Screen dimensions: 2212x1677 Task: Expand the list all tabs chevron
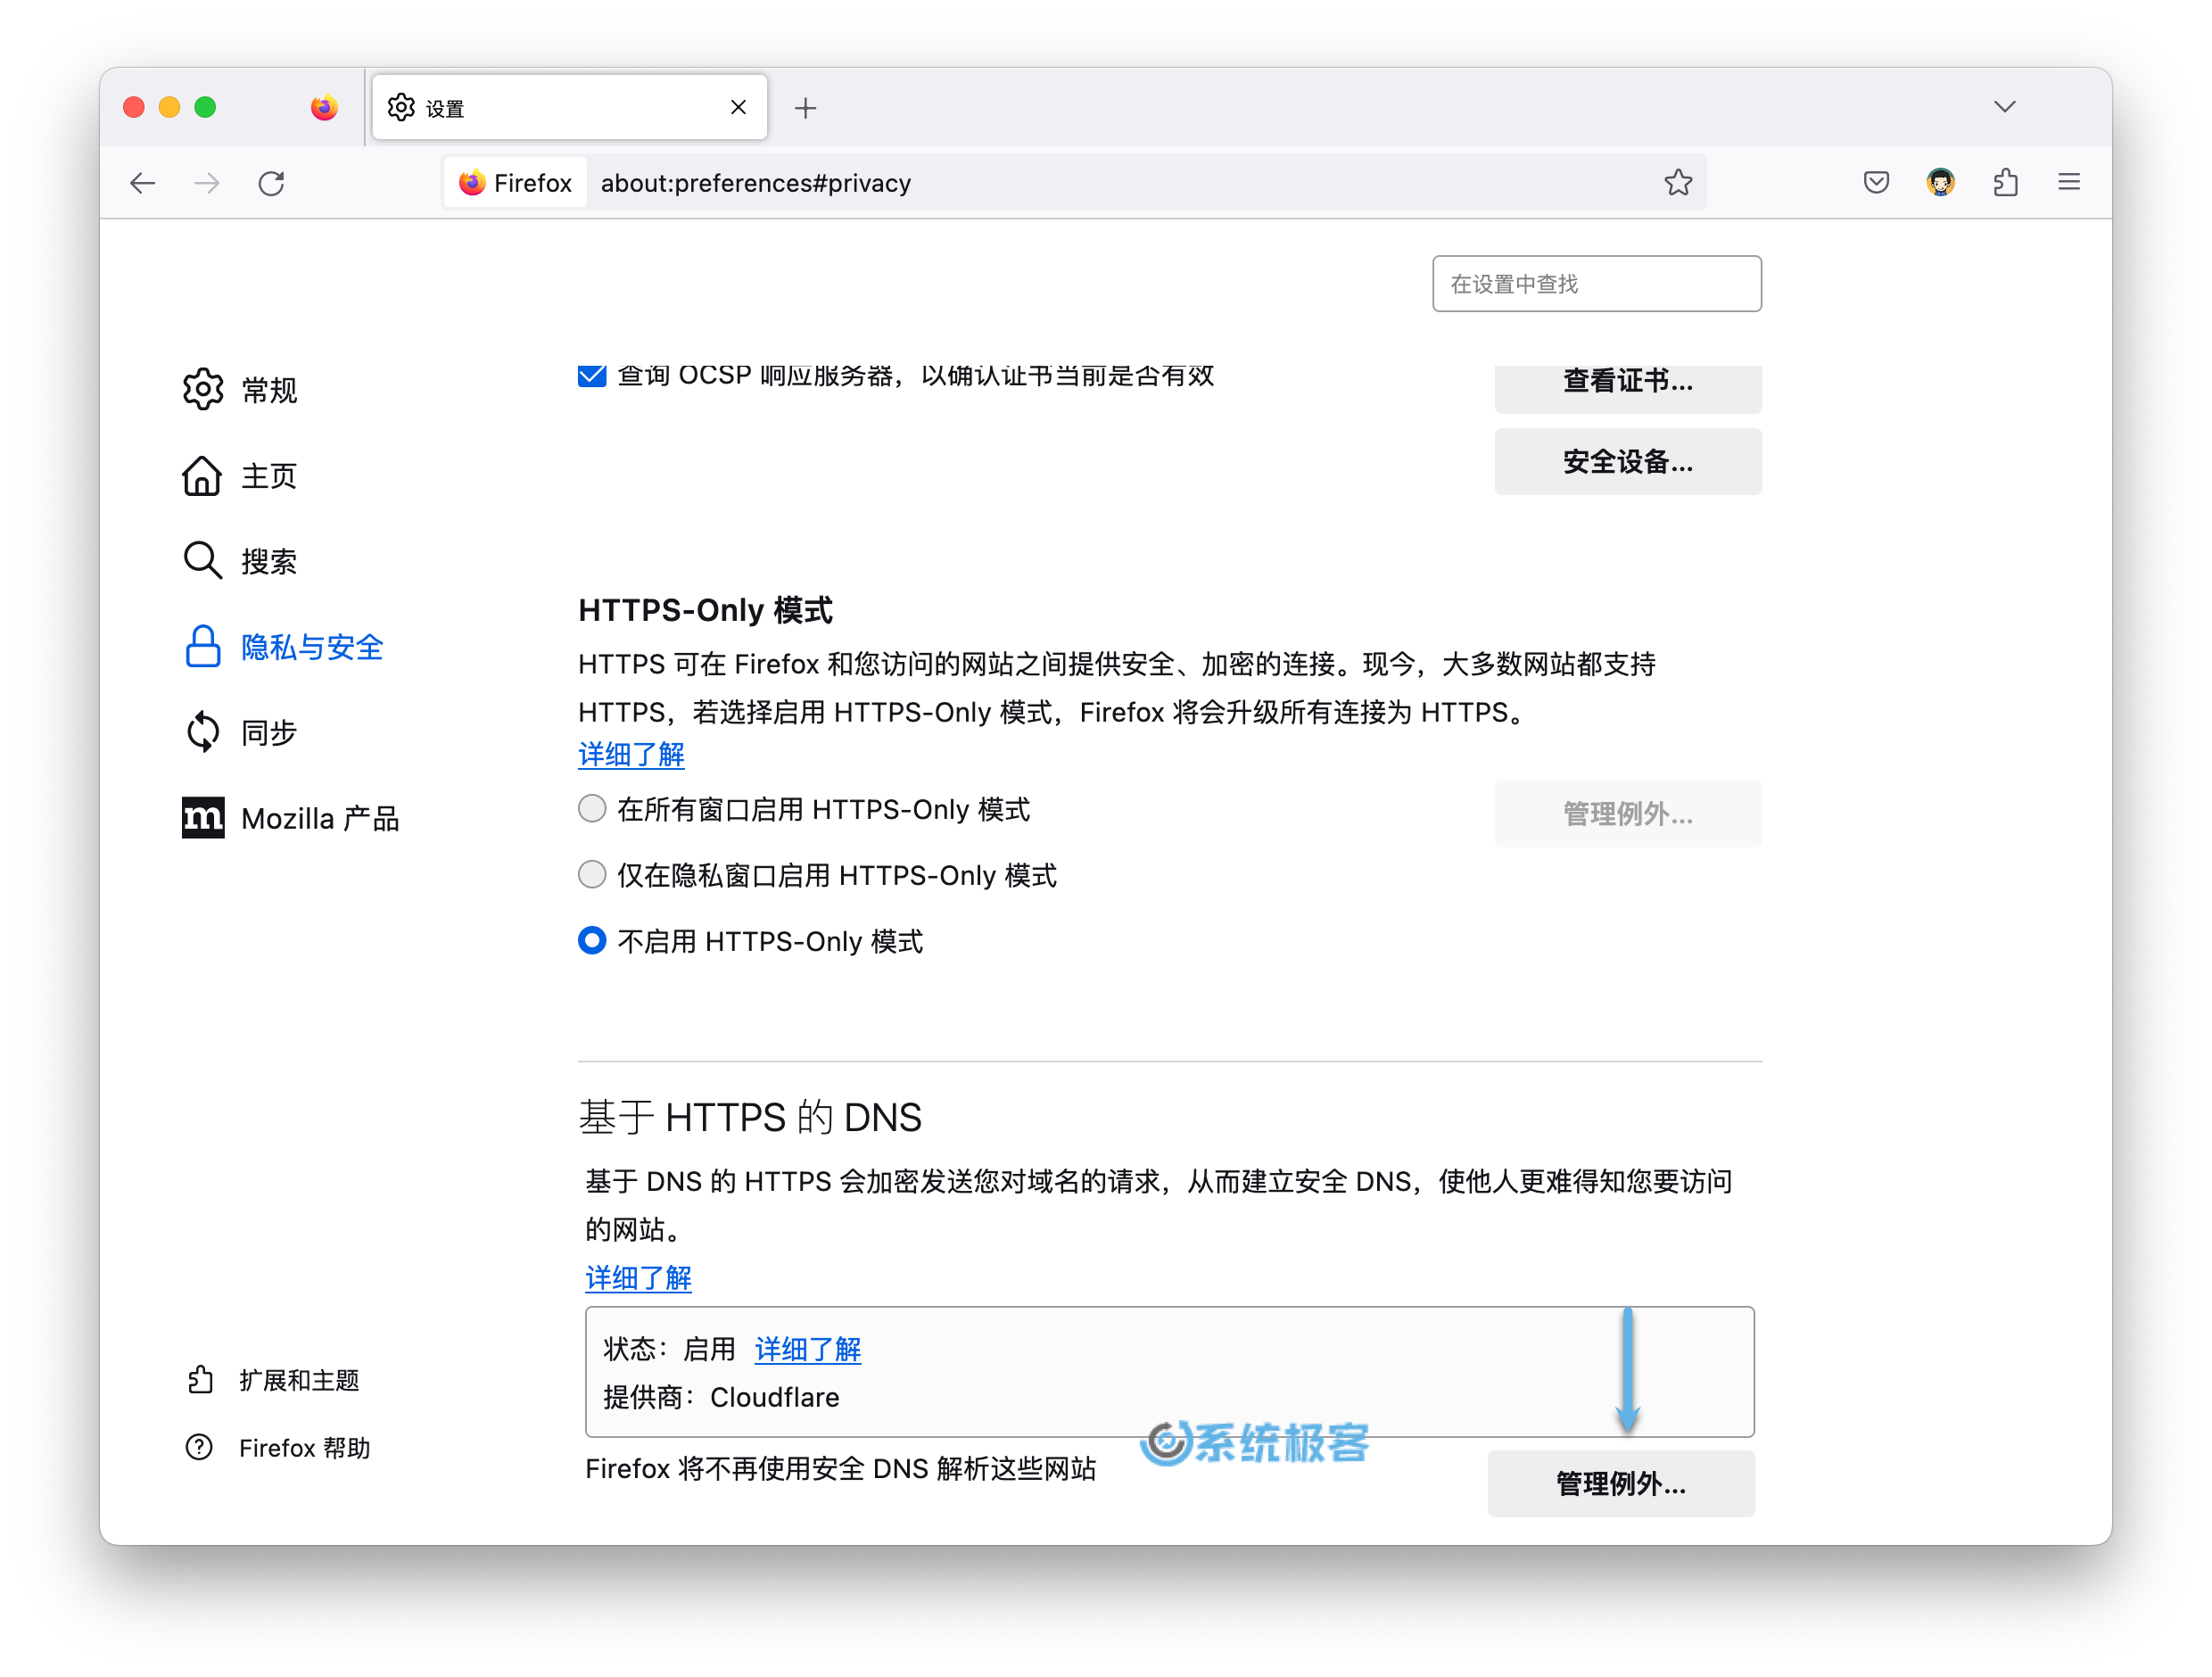(2004, 107)
